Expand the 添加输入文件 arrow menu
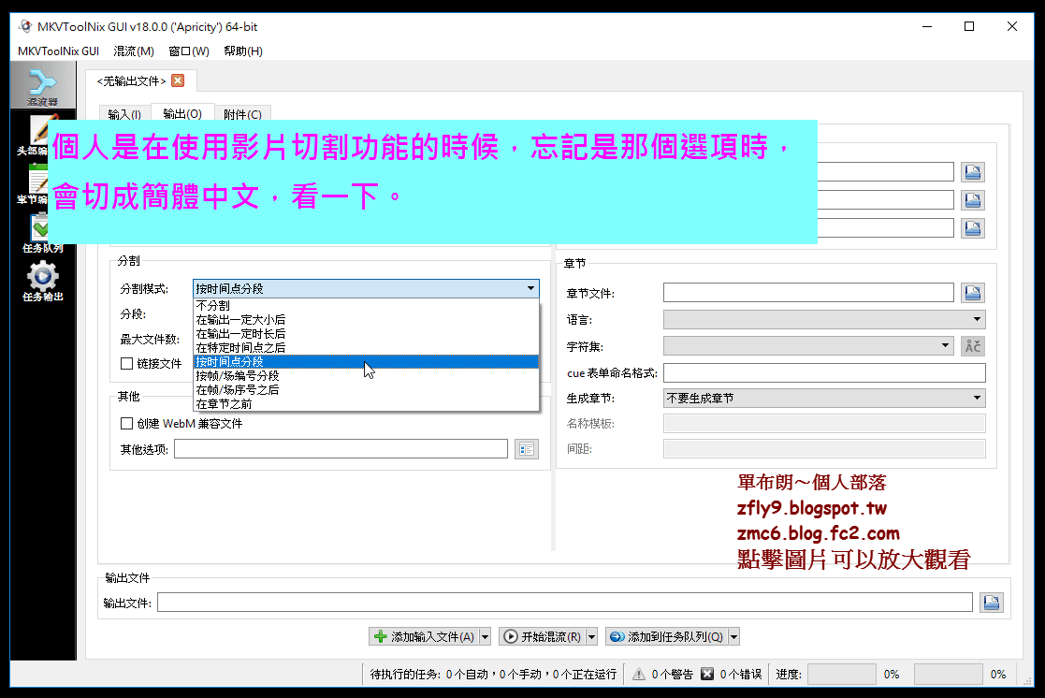This screenshot has width=1045, height=698. 486,636
